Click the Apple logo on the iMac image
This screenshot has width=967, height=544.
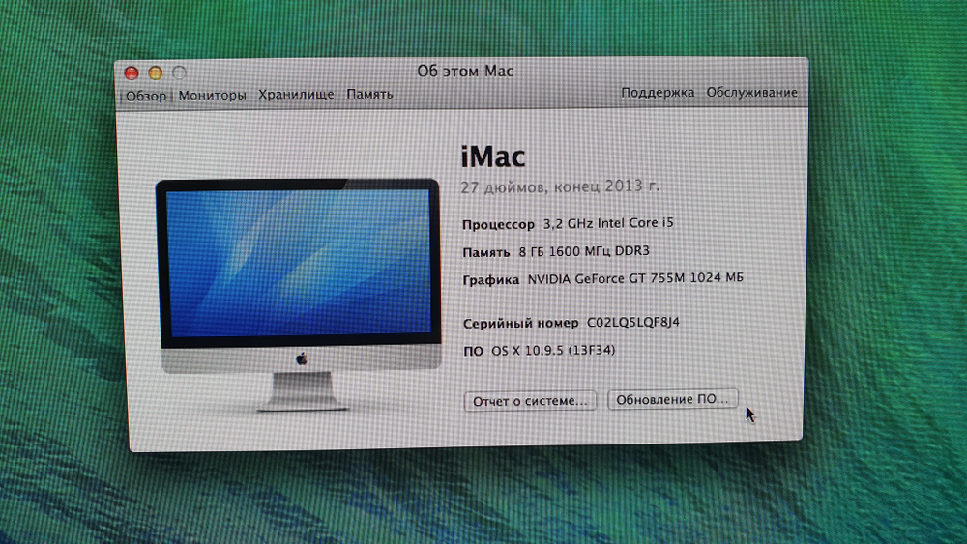tap(301, 358)
